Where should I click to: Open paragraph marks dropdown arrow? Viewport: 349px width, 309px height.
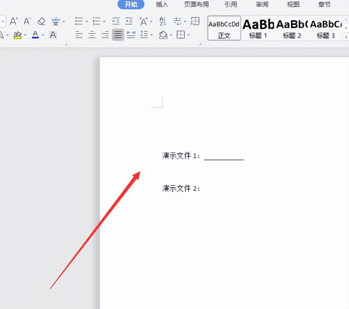(x=185, y=21)
